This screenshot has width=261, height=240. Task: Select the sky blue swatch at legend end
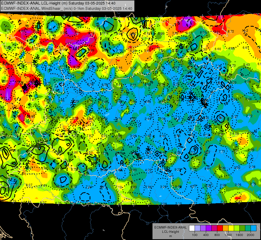click(254, 228)
